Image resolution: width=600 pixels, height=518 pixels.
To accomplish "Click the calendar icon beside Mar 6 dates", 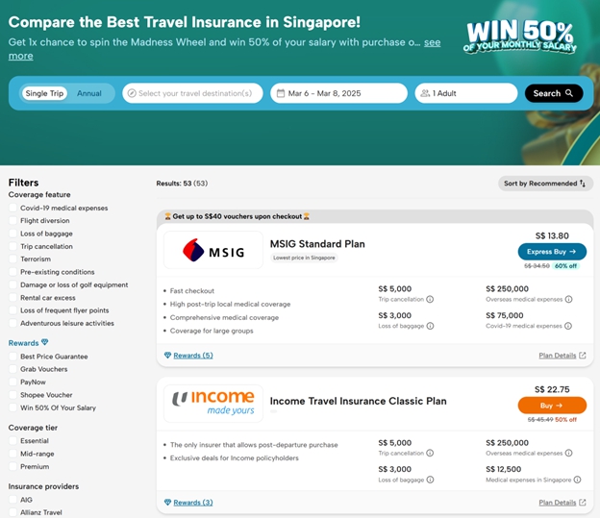I will [281, 93].
